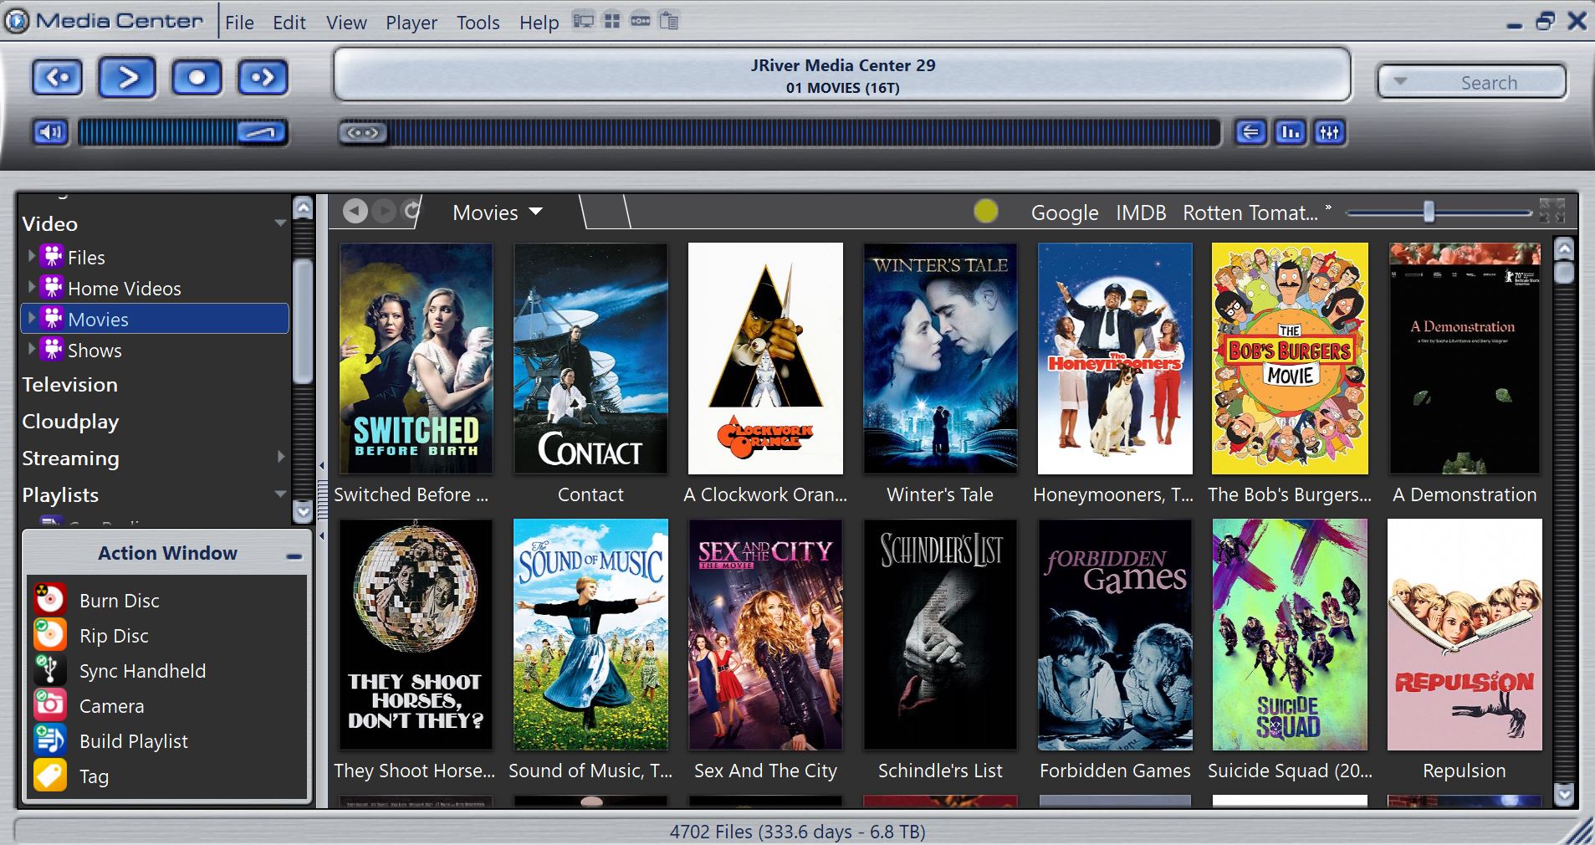Click the Camera action icon
1595x845 pixels.
[x=50, y=704]
